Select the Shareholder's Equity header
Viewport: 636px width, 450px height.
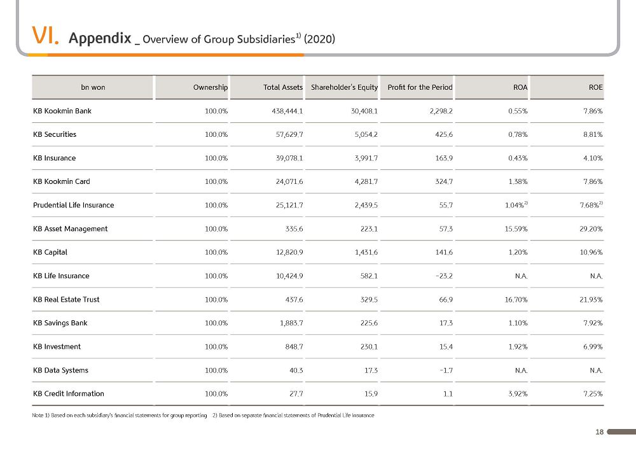pyautogui.click(x=344, y=87)
